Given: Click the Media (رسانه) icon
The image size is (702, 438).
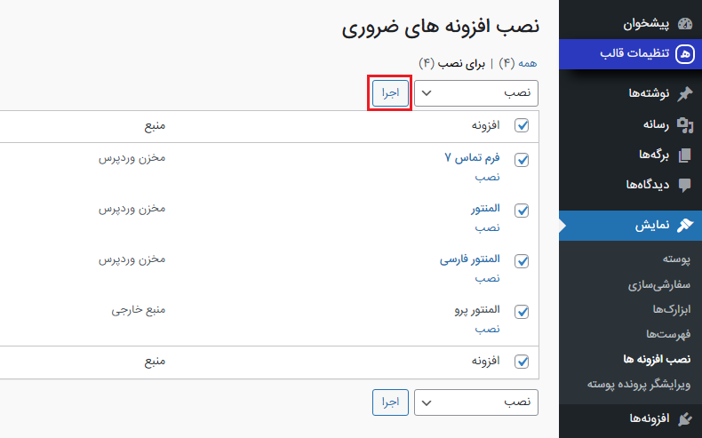Looking at the screenshot, I should point(684,124).
